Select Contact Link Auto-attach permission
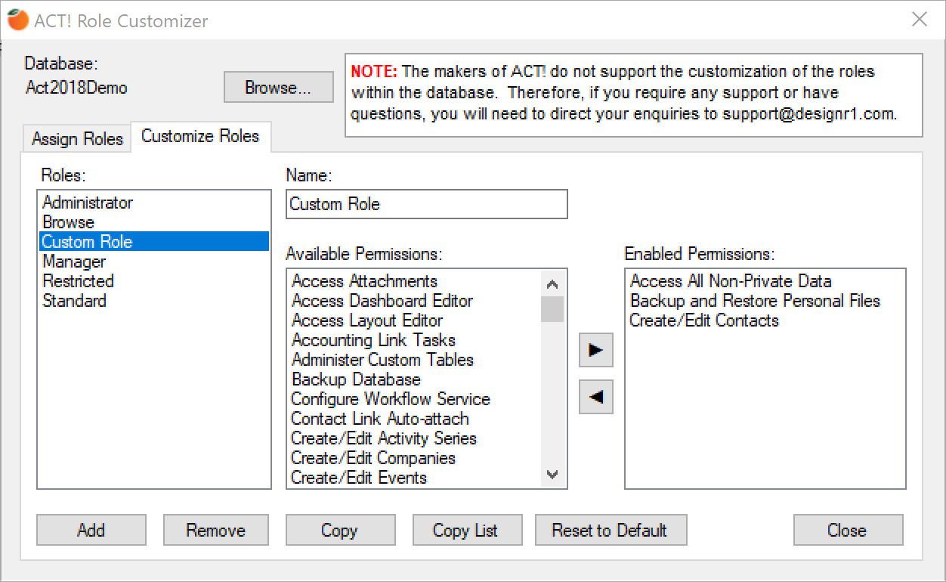 point(415,419)
